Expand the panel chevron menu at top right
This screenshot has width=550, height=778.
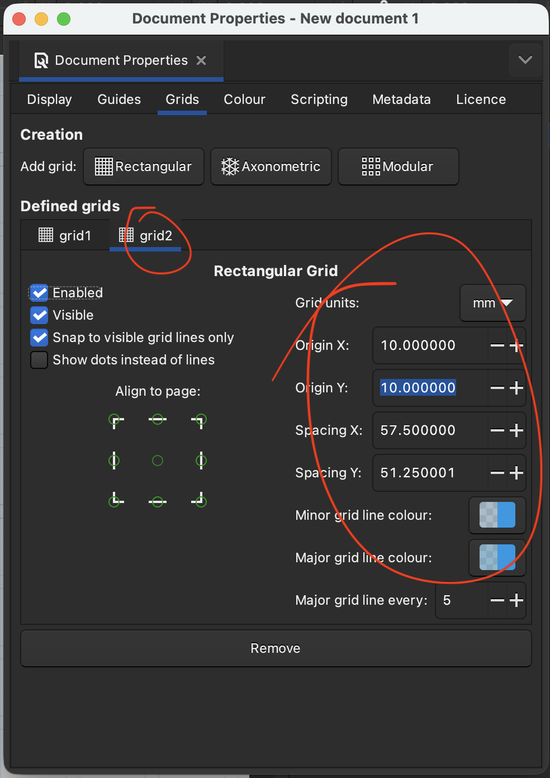[525, 60]
